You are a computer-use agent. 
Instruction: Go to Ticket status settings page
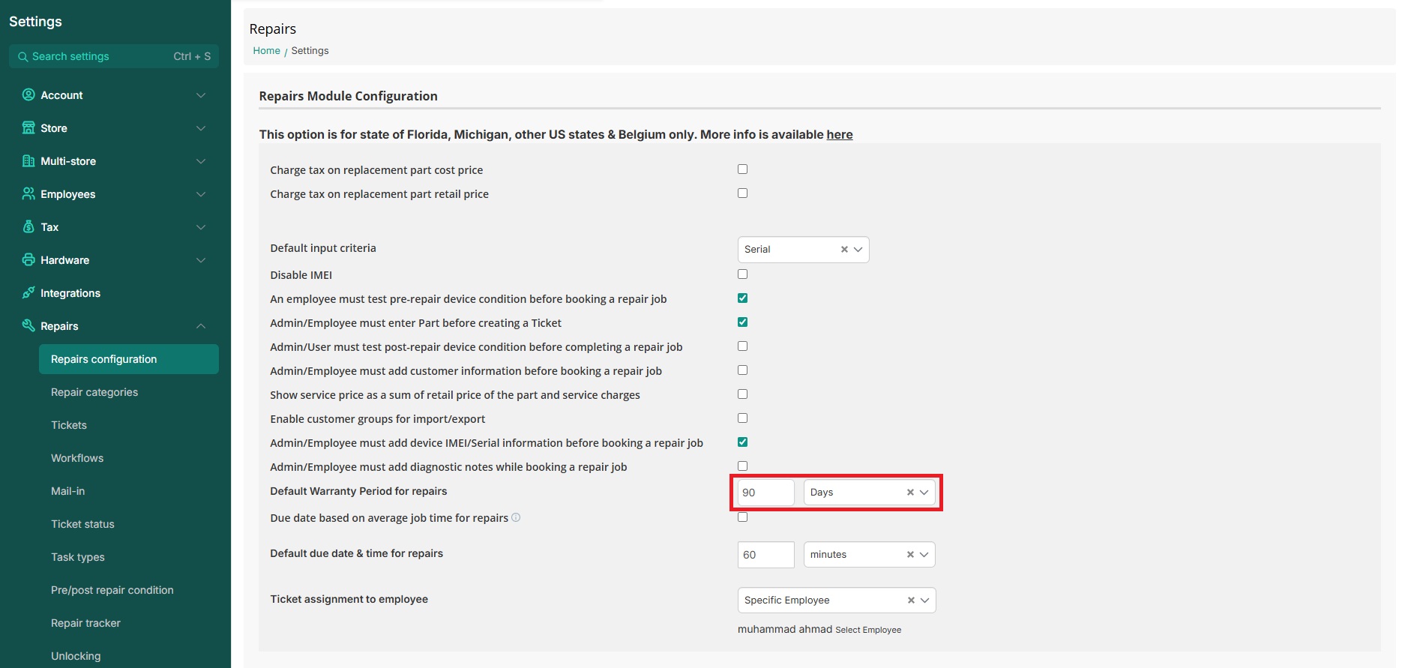coord(82,524)
